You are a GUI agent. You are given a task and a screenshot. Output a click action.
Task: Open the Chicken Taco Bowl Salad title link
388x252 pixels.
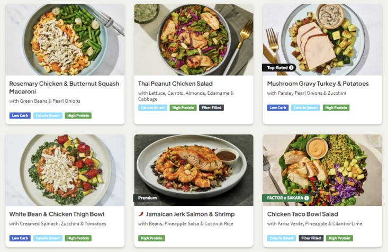(x=302, y=214)
